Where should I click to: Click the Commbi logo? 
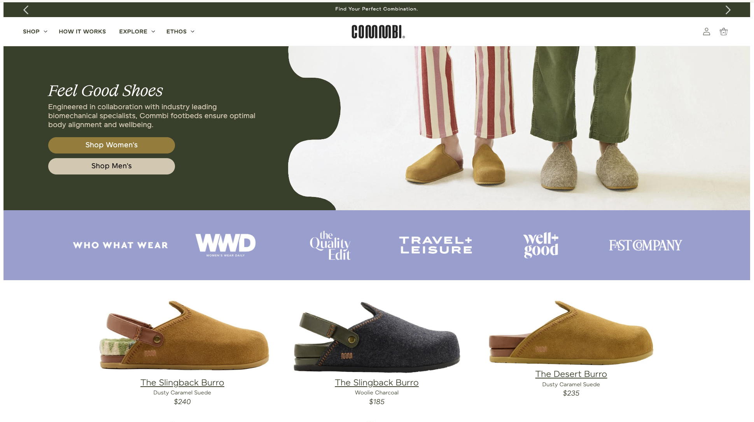tap(378, 31)
